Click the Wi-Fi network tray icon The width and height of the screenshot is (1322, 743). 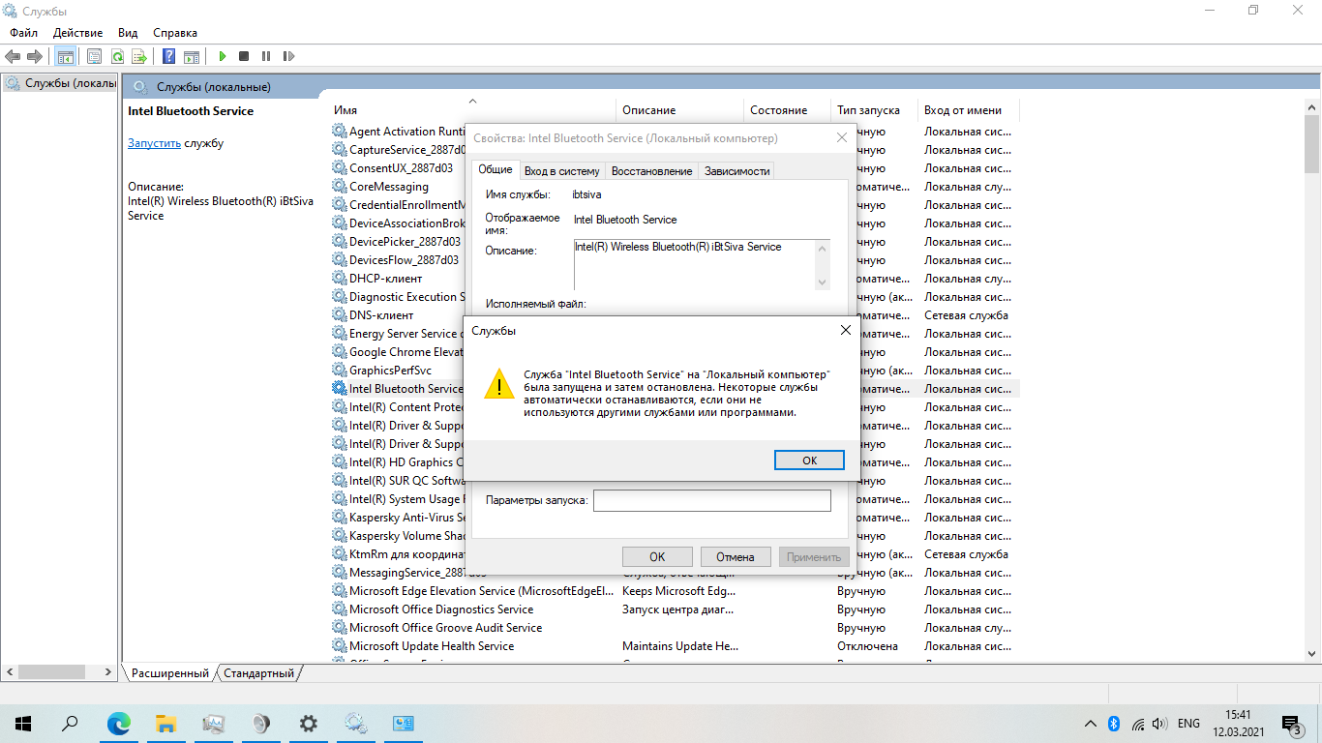pos(1137,723)
